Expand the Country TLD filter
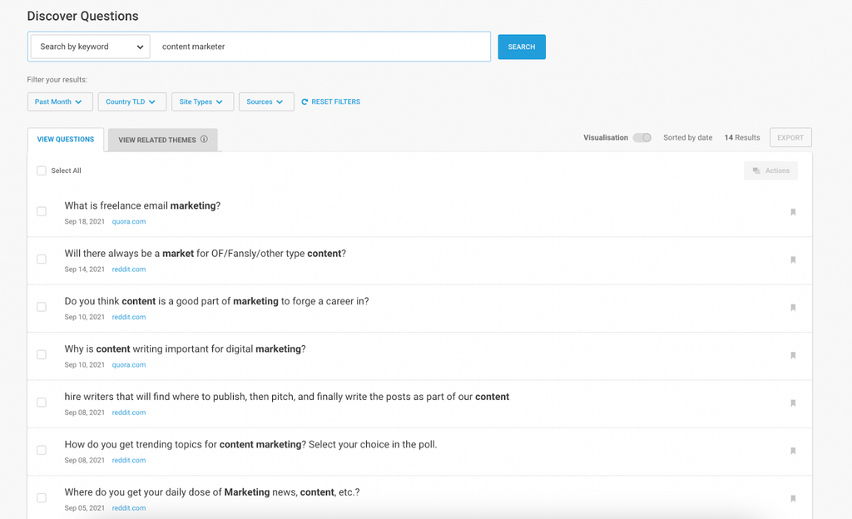 point(131,101)
